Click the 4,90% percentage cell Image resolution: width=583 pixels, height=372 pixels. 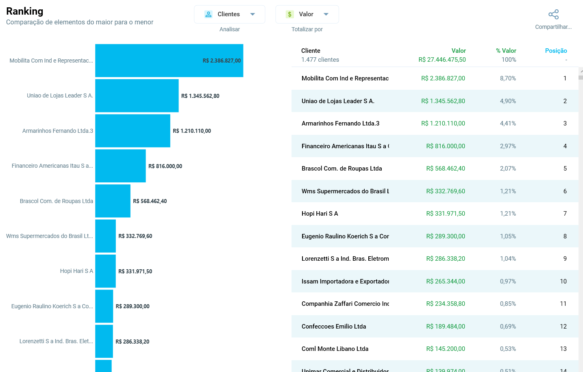click(x=508, y=101)
